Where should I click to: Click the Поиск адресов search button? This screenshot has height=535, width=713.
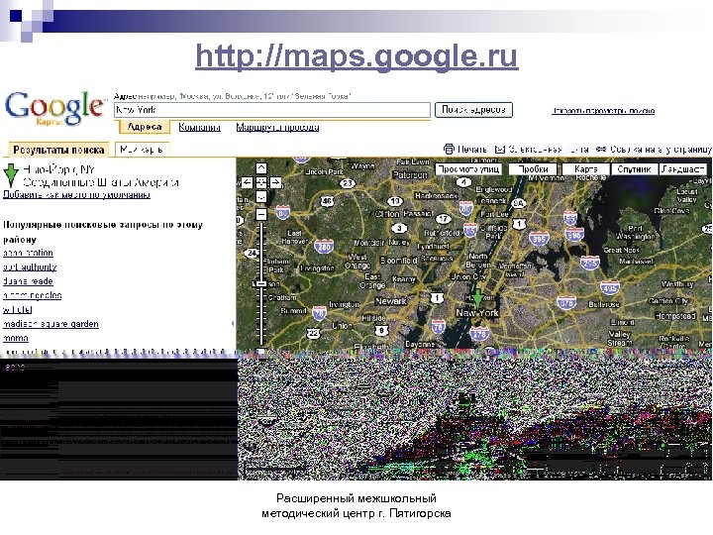click(473, 110)
